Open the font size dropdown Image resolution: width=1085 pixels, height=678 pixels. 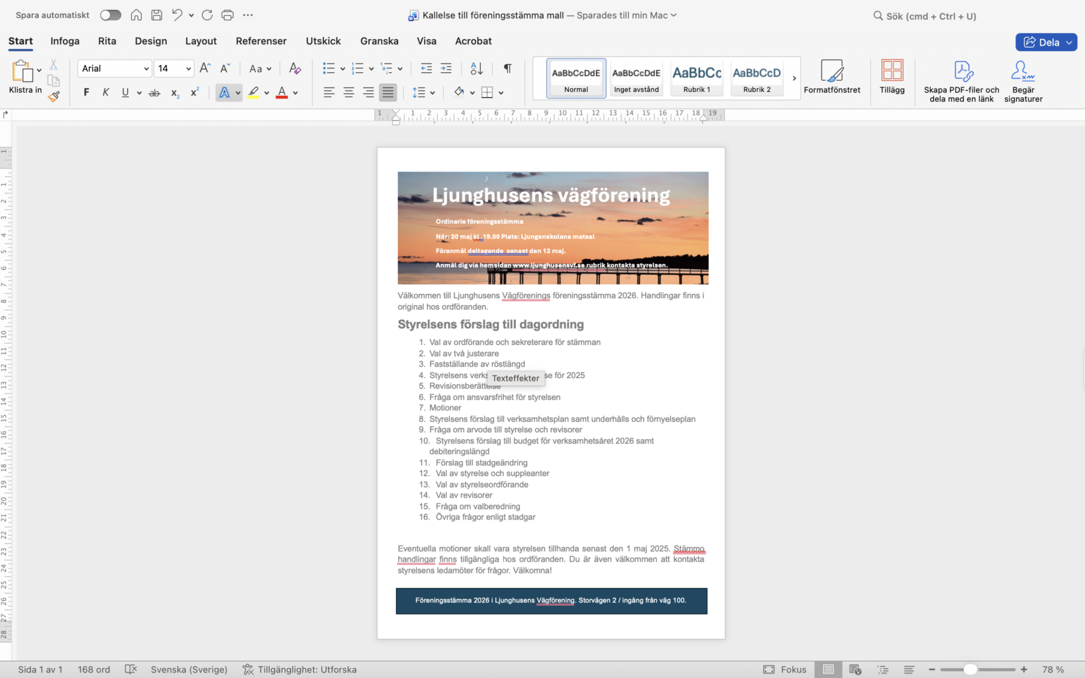188,68
